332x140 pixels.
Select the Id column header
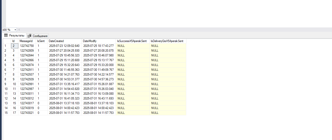(14, 41)
